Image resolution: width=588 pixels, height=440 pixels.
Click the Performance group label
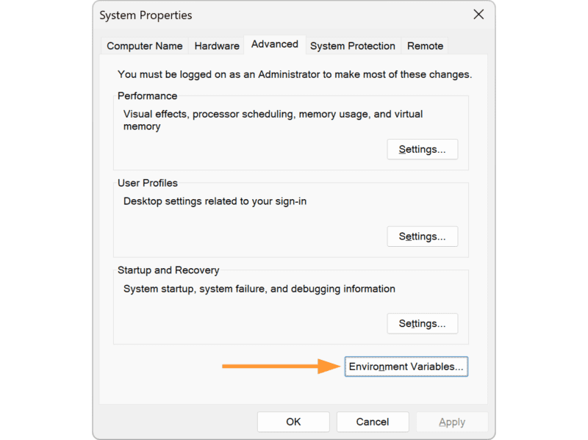coord(147,95)
